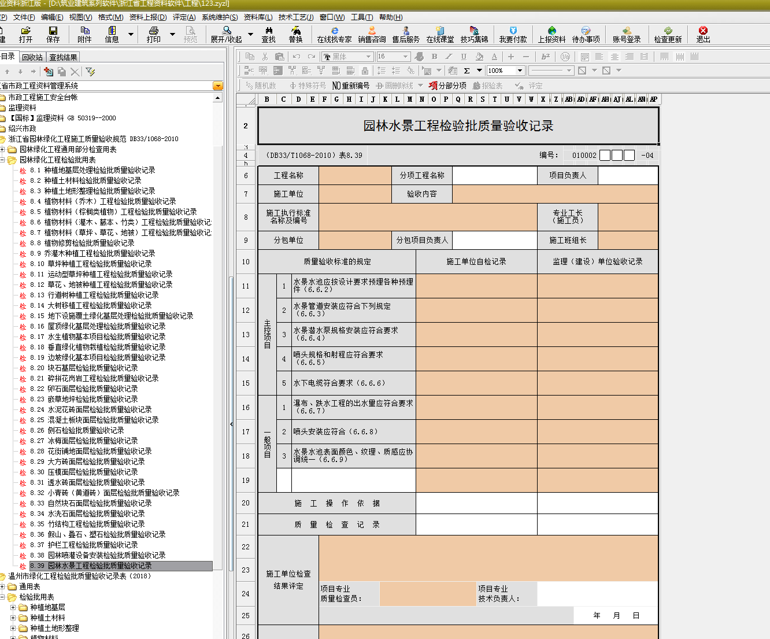Open 待办事项 to-do items
770x639 pixels.
pyautogui.click(x=586, y=35)
